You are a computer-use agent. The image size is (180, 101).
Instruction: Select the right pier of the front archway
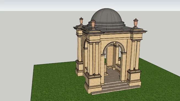[123, 67]
